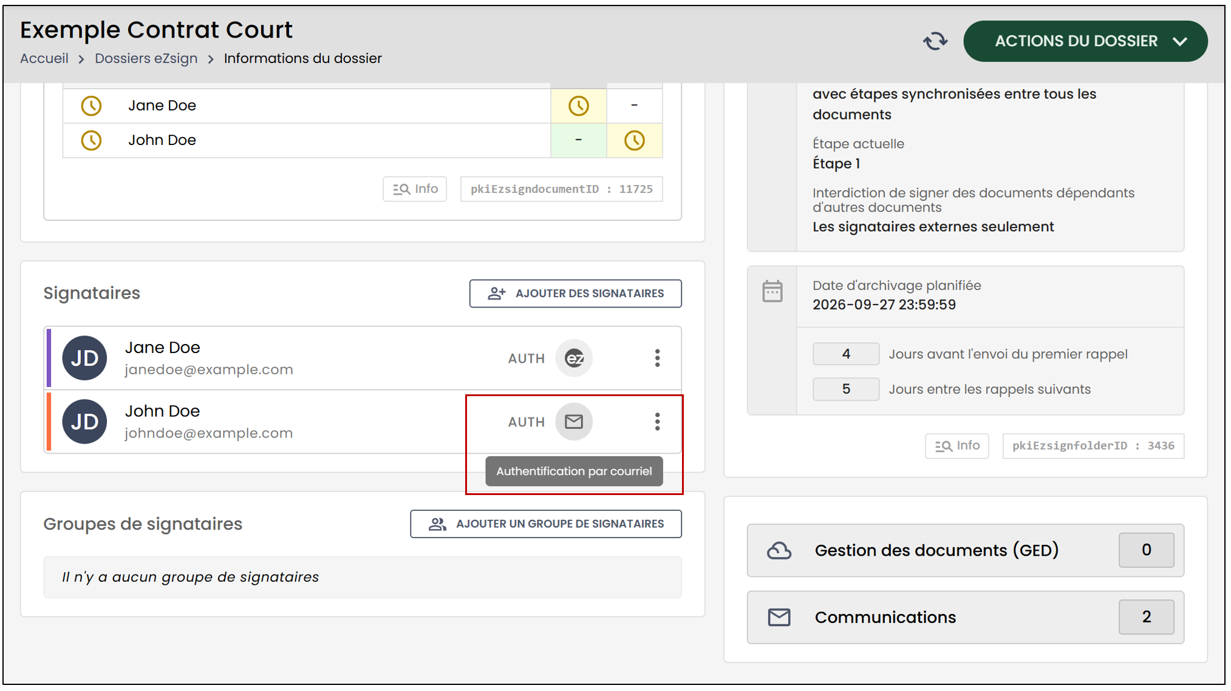
Task: Click John Doe's email authentication icon
Action: pos(574,422)
